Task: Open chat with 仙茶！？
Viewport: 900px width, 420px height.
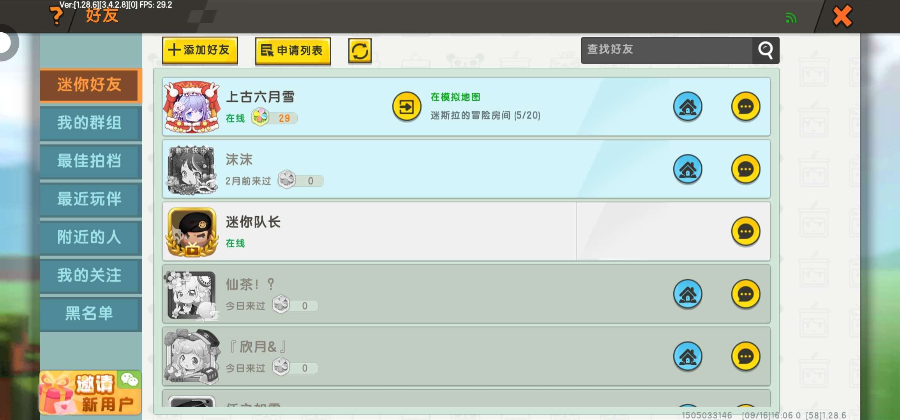Action: (x=746, y=294)
